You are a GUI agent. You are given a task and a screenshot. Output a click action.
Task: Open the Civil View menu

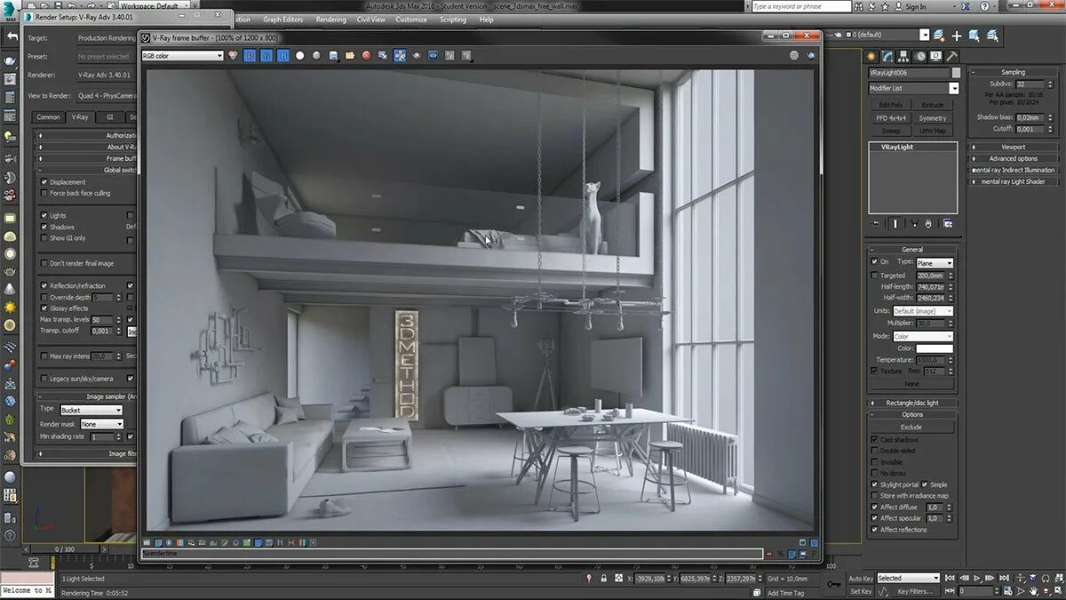(x=371, y=20)
